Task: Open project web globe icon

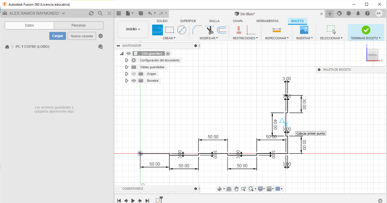Action: coord(101,47)
